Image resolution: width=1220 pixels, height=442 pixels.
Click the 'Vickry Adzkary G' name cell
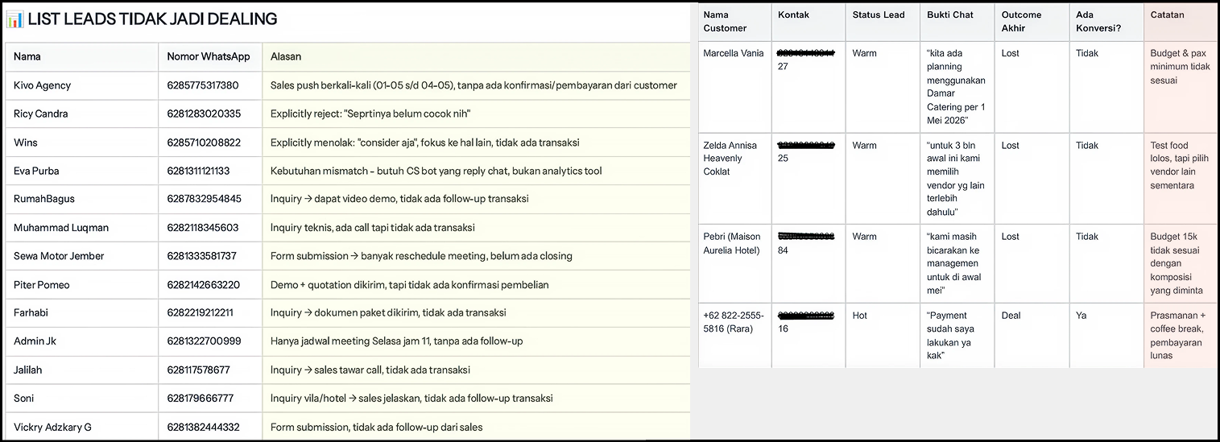(x=81, y=427)
